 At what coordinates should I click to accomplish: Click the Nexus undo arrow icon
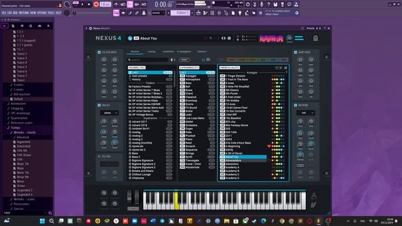tap(210, 38)
